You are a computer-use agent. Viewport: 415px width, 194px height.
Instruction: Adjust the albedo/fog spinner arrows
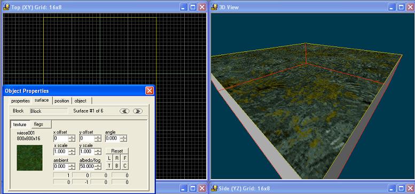[98, 166]
